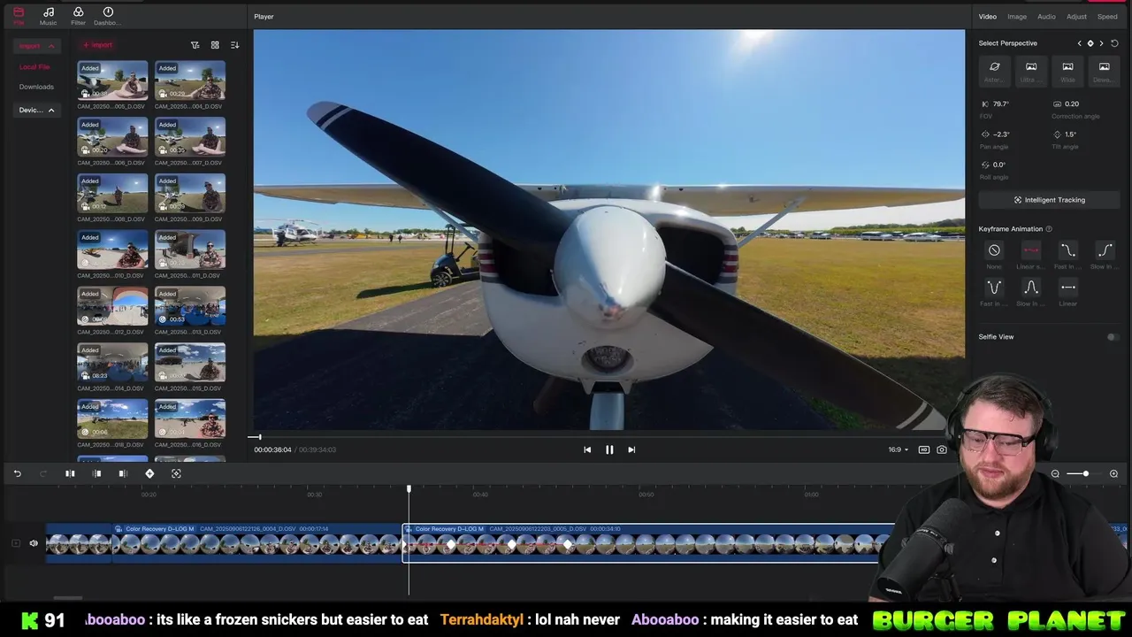Click the plus Import button in media panel
1132x637 pixels.
pos(97,45)
